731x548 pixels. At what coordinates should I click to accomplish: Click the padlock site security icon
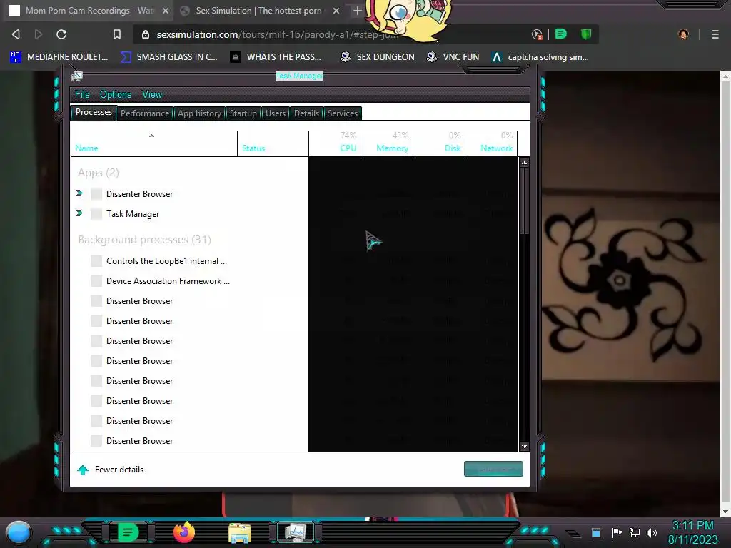(x=146, y=34)
